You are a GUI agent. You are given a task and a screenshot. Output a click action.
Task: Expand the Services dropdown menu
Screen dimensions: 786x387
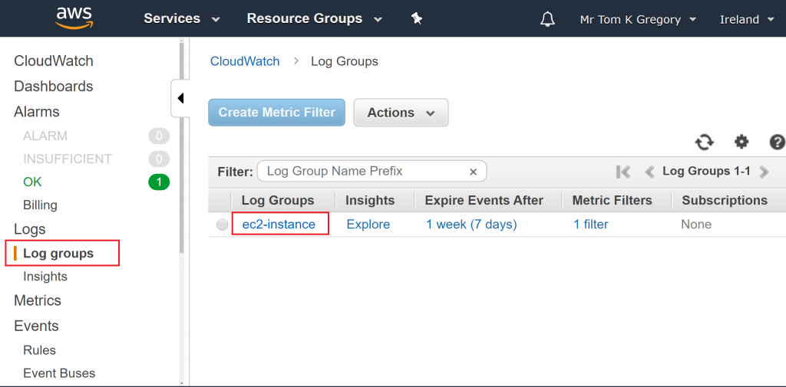coord(181,18)
